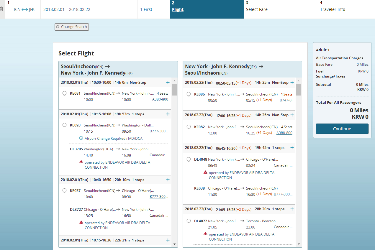Select outbound flight KE093 radio button
The image size is (375, 250).
64,125
